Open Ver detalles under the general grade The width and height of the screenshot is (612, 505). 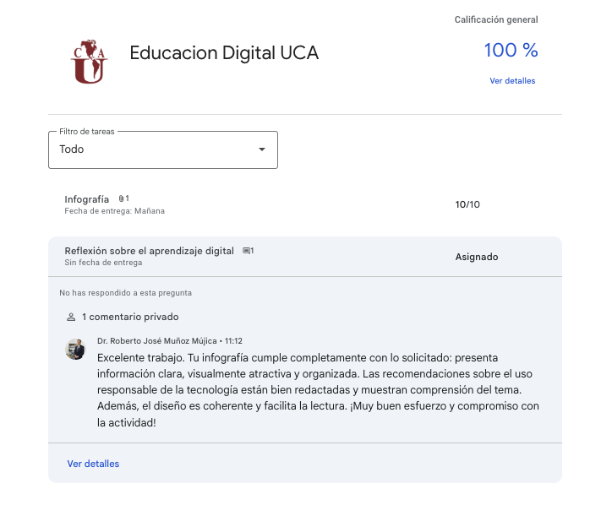point(512,81)
